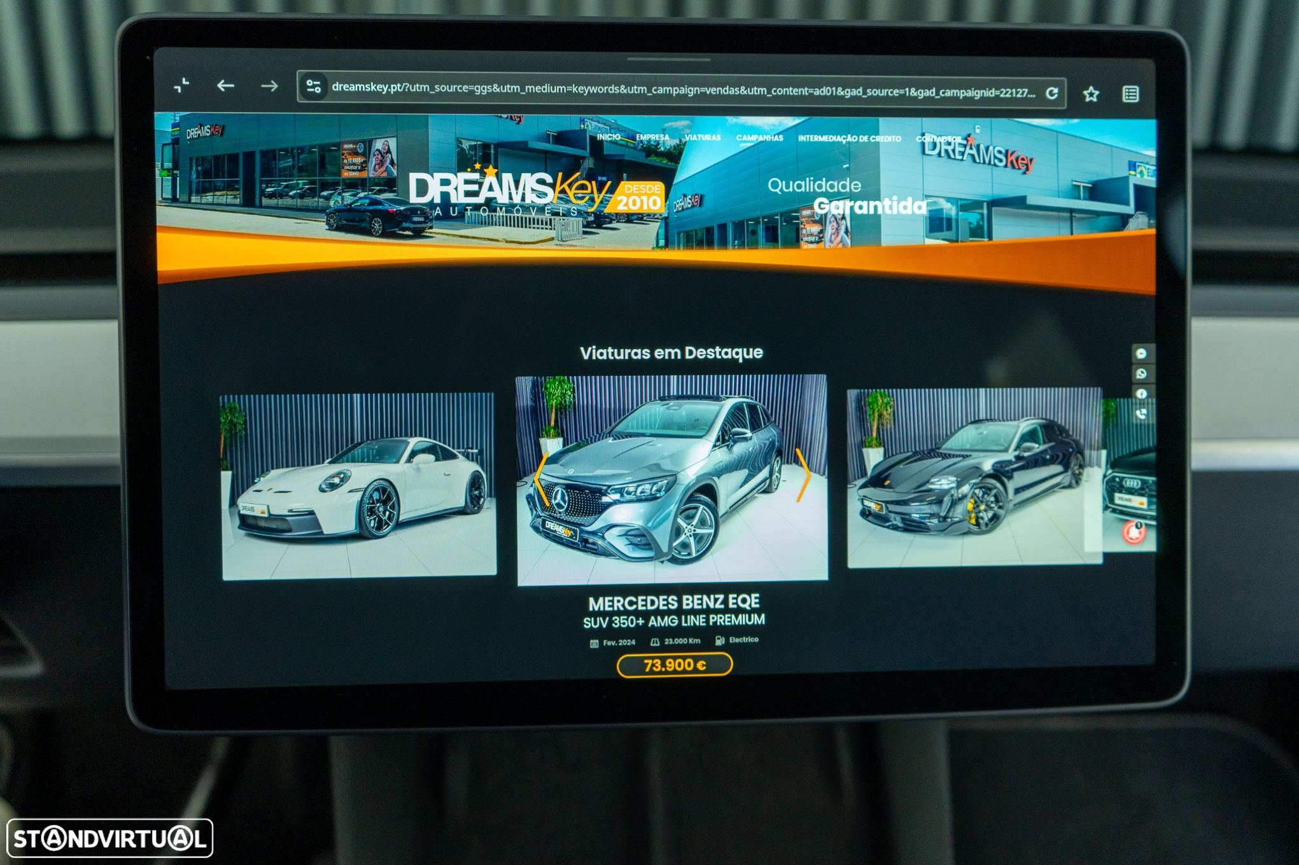Select the black Porsche Taycan thumbnail

(x=974, y=477)
